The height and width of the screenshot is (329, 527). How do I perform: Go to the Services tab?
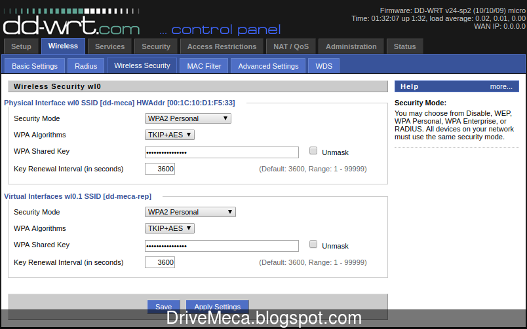click(109, 46)
